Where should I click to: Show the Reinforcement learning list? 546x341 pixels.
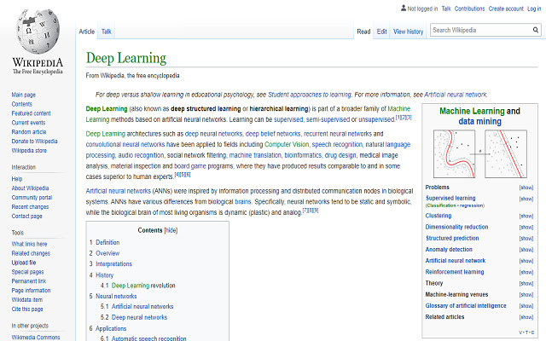coord(526,271)
